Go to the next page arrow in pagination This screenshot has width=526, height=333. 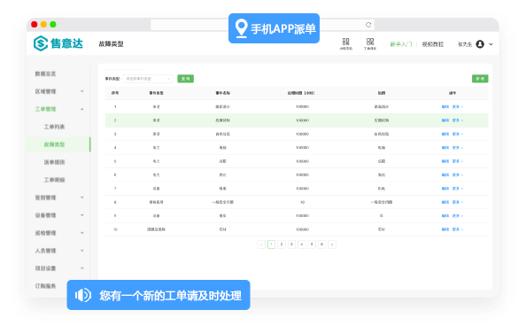point(332,244)
